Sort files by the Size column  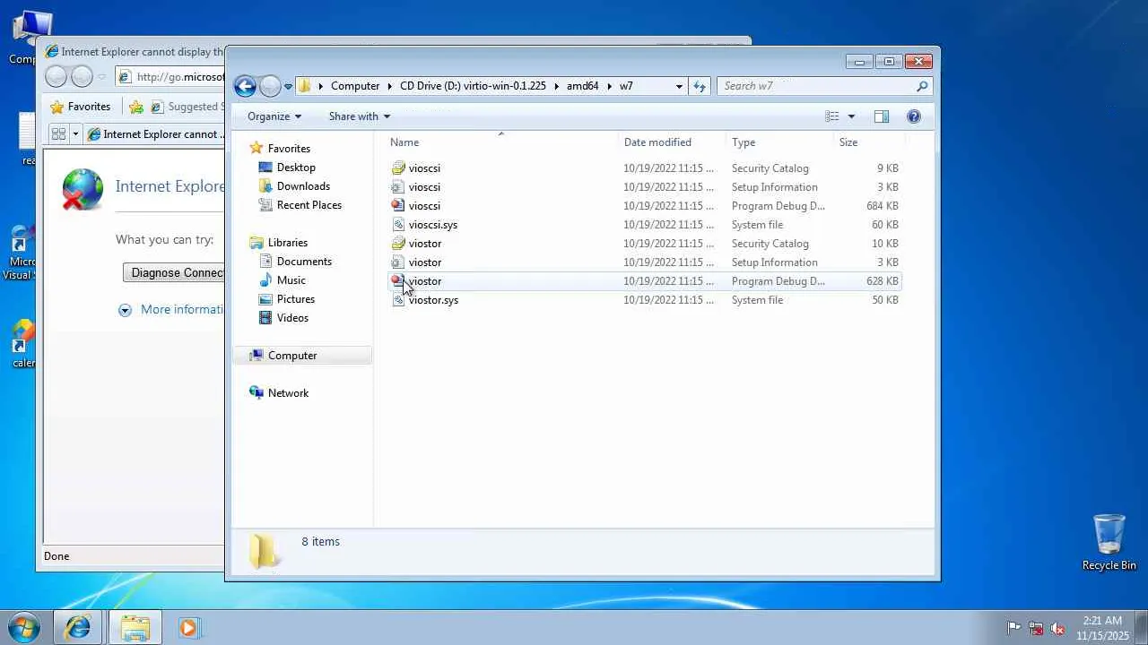pos(869,142)
